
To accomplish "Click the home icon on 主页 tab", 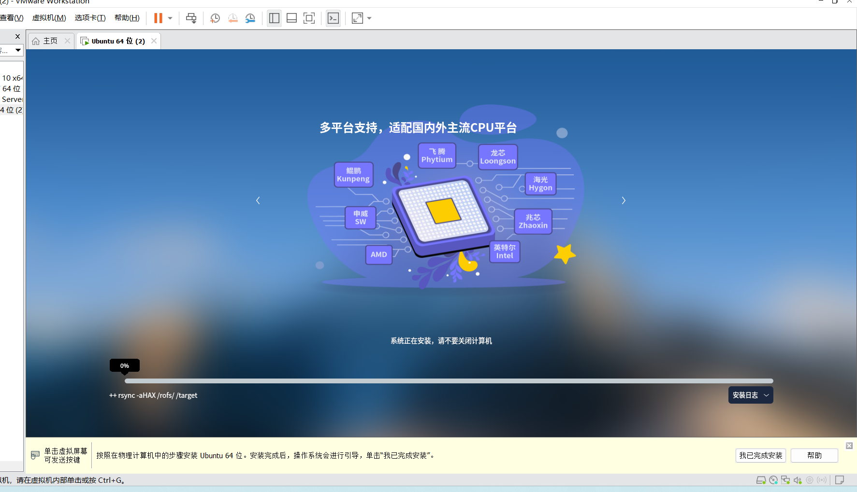I will 36,41.
